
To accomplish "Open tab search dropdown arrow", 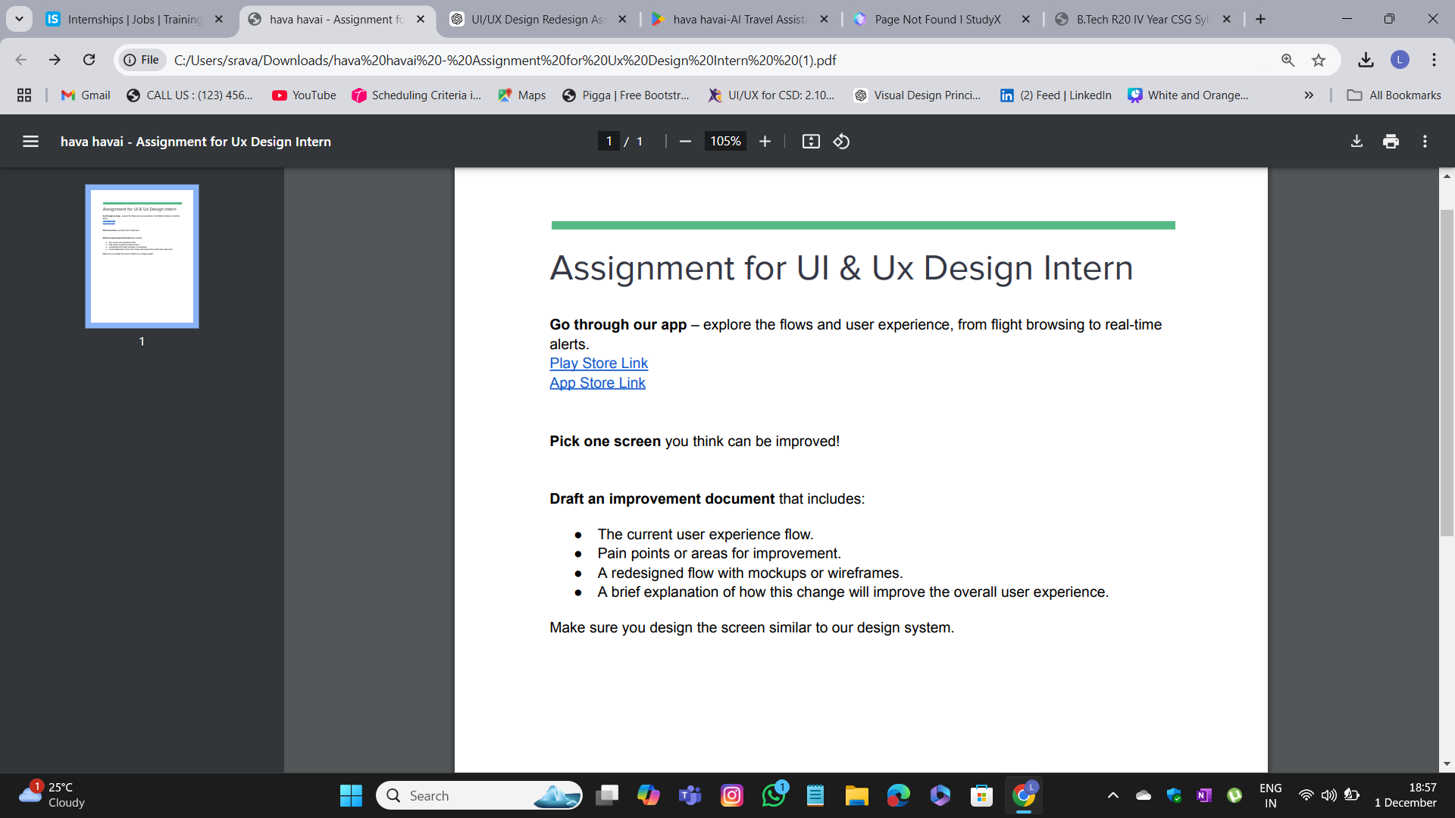I will pyautogui.click(x=19, y=19).
